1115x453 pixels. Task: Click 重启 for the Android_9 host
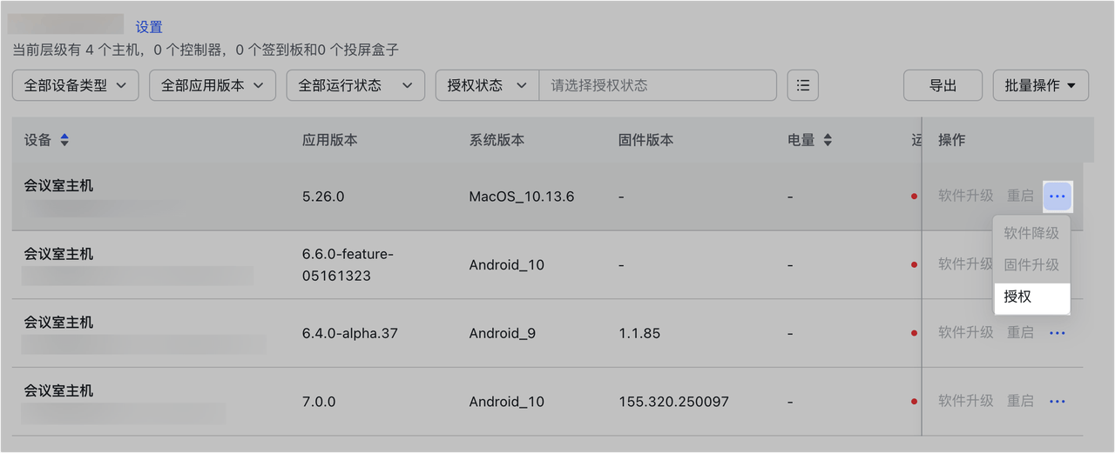(1020, 333)
